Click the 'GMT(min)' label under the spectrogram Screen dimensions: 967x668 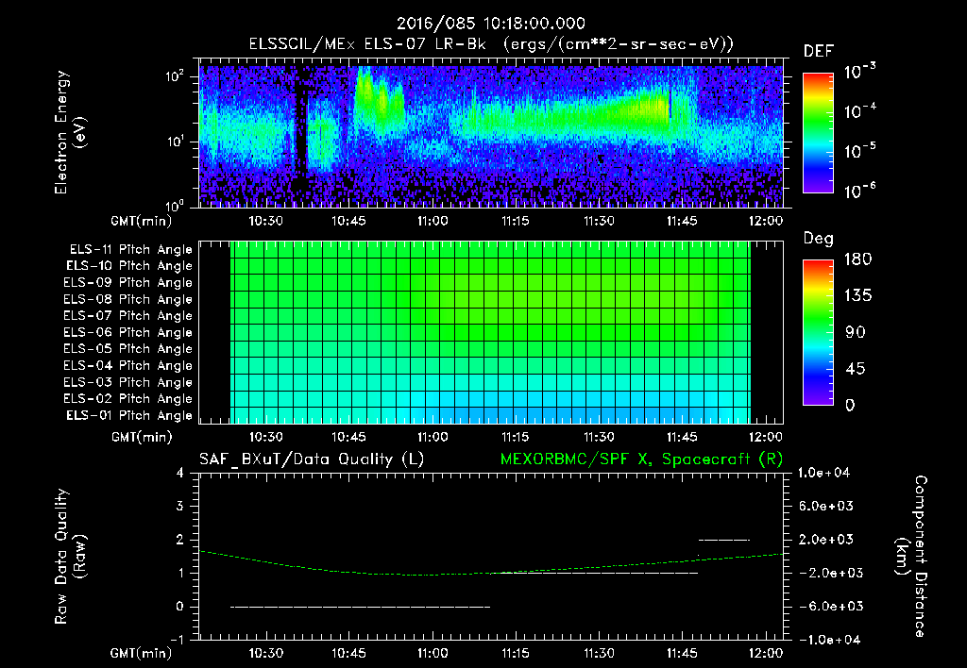click(x=142, y=221)
